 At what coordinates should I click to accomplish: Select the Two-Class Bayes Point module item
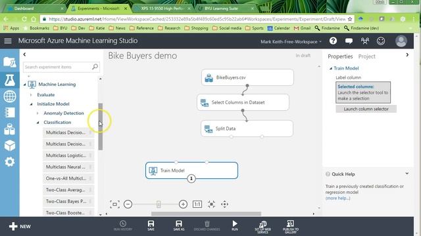(x=68, y=201)
